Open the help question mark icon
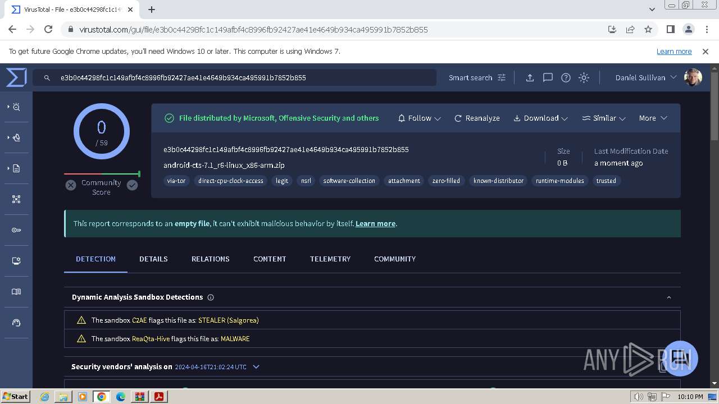The height and width of the screenshot is (404, 719). pyautogui.click(x=566, y=77)
